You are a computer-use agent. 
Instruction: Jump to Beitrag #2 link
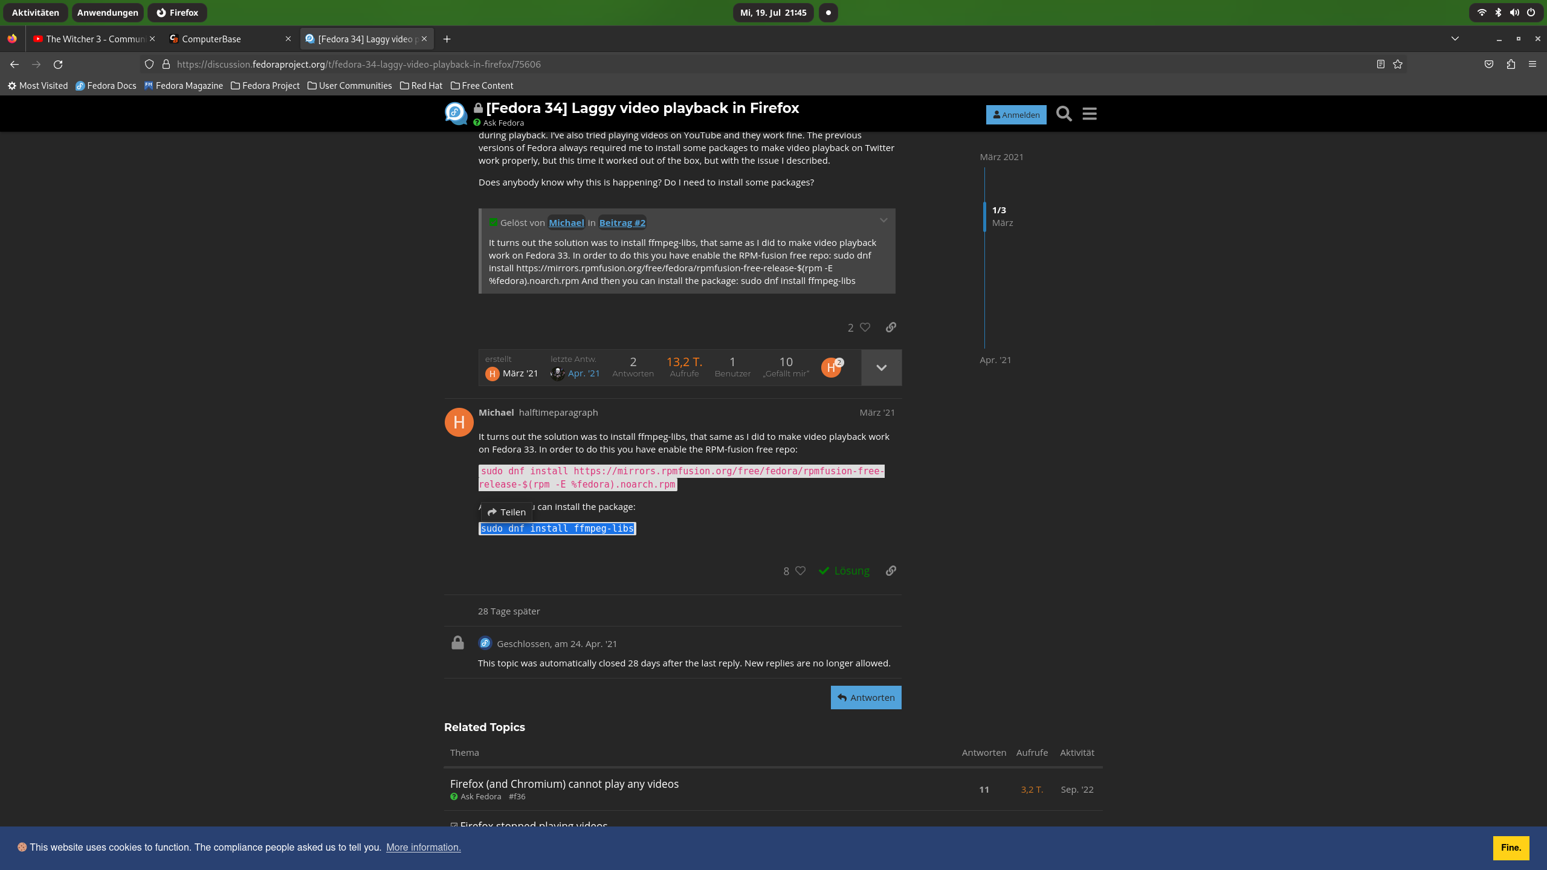pos(622,222)
